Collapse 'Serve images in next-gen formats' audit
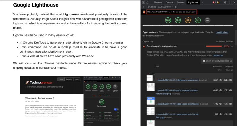This screenshot has height=126, width=237. (232, 46)
